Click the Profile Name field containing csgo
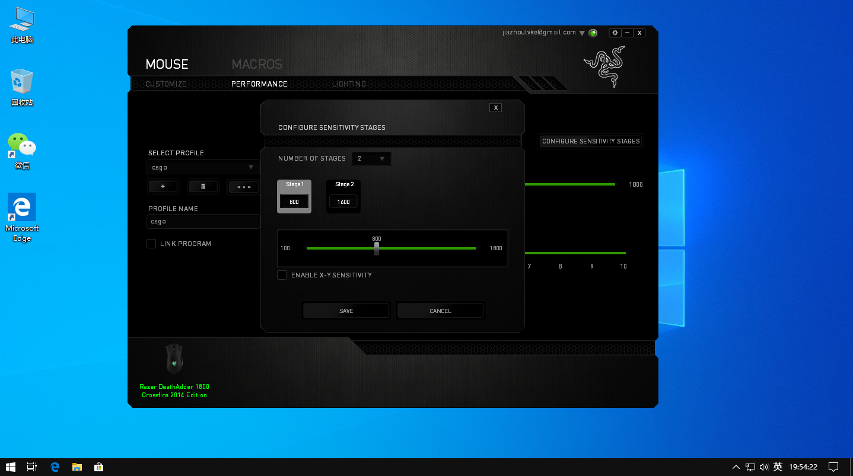Image resolution: width=853 pixels, height=476 pixels. coord(203,221)
